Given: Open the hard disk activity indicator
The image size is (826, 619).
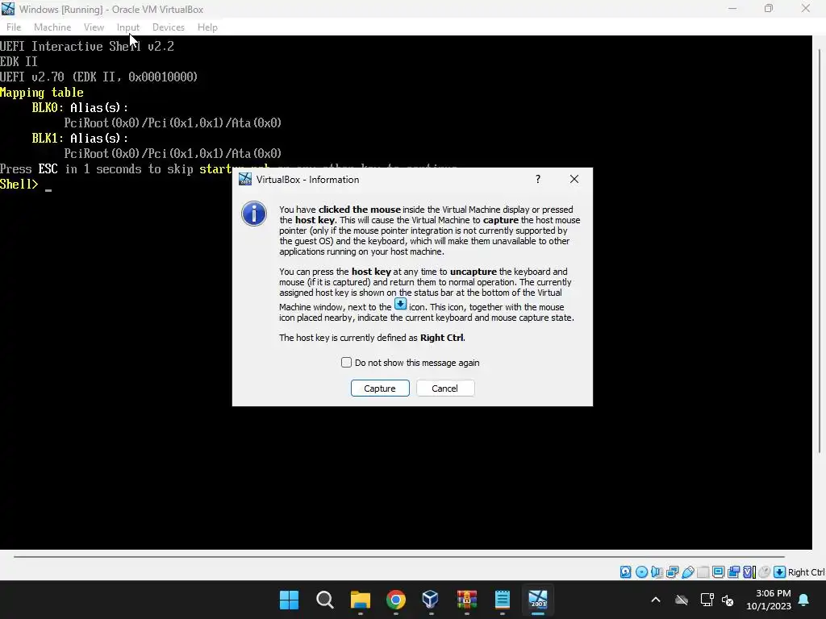Looking at the screenshot, I should 625,572.
